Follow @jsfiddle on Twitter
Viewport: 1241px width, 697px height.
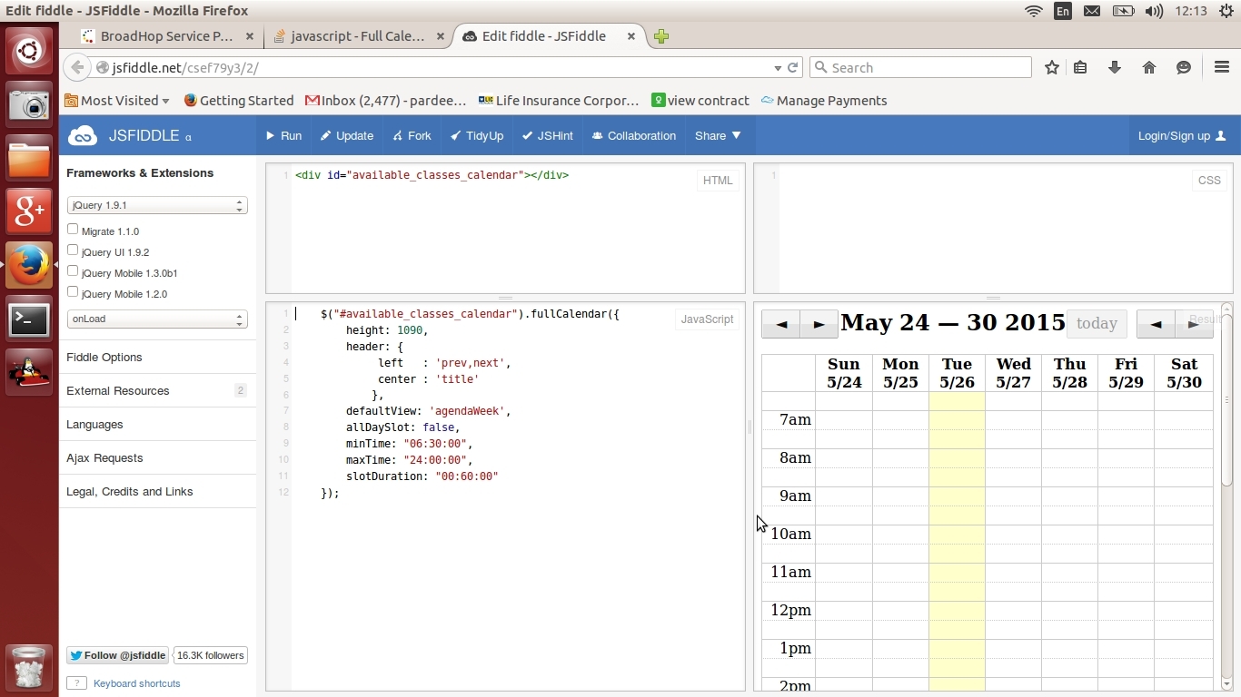(117, 655)
